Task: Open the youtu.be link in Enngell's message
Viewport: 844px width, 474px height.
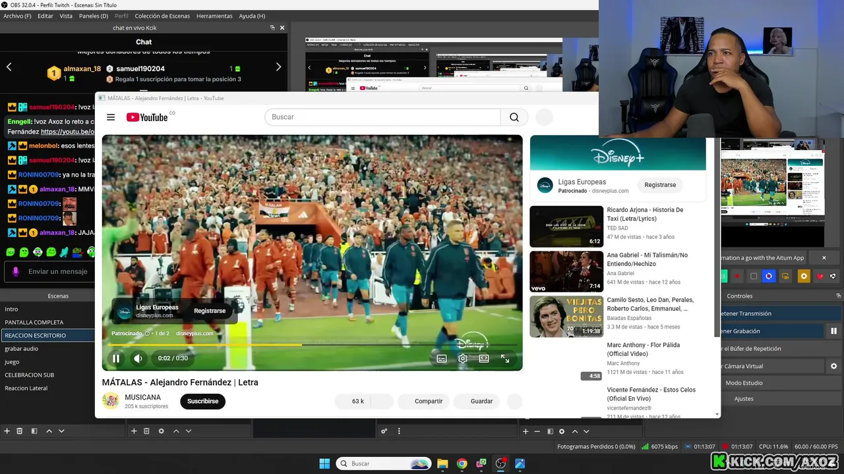Action: [68, 132]
